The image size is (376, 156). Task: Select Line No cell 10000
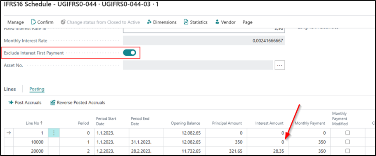point(31,142)
